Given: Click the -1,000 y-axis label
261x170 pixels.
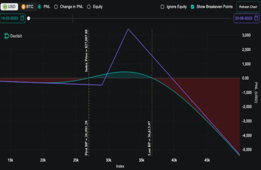Looking at the screenshot, I should pos(247,92).
